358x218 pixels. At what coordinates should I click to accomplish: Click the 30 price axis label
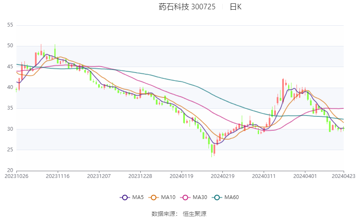pos(10,129)
